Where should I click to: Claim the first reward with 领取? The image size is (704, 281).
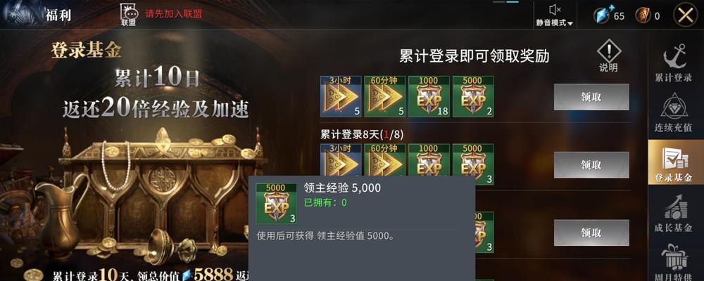coord(591,97)
